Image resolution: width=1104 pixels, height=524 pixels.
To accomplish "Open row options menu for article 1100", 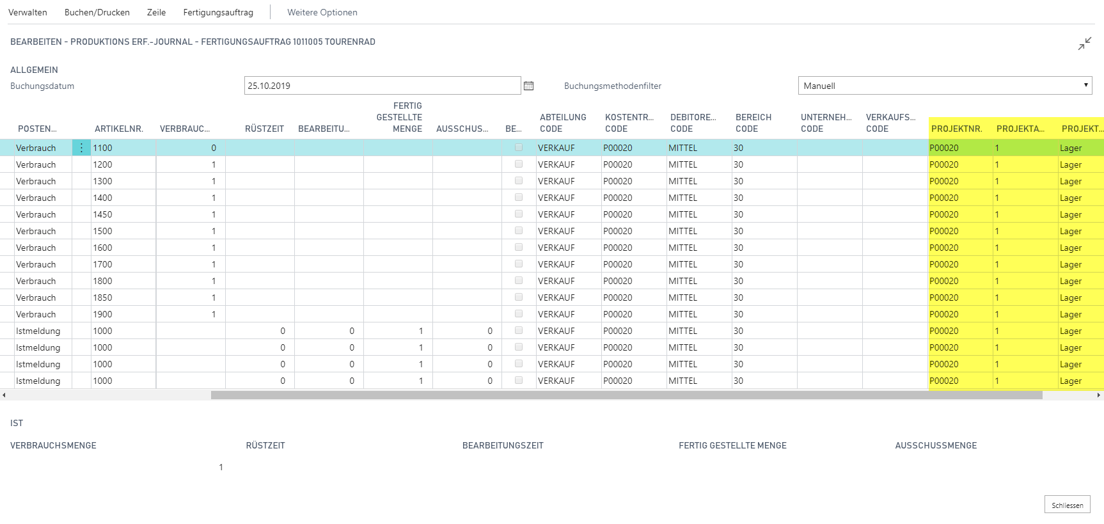I will 81,148.
